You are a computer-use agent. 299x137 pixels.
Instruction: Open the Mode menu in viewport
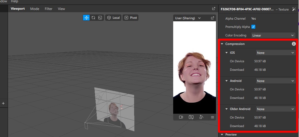pos(35,9)
